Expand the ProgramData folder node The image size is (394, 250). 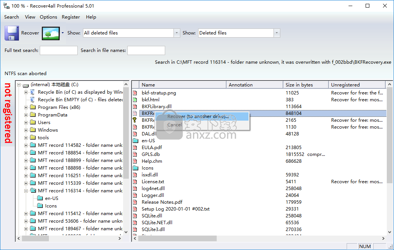26,115
